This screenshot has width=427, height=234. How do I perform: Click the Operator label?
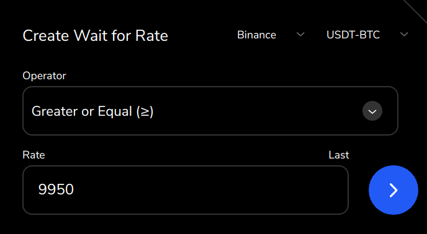[x=45, y=76]
